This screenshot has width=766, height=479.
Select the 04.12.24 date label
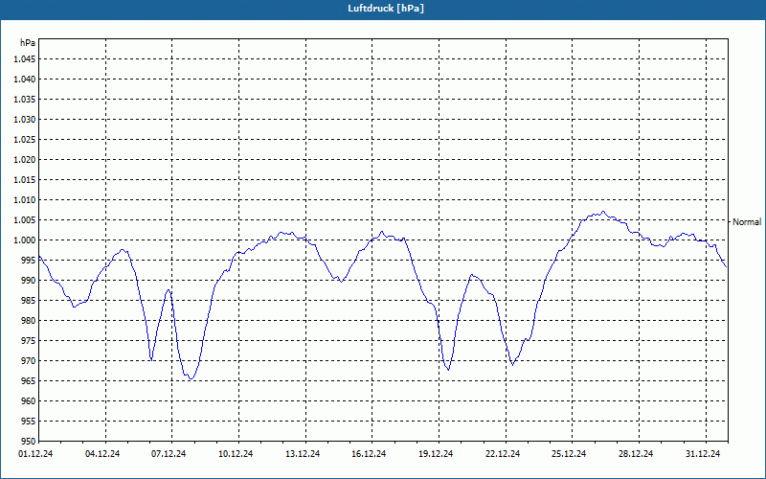[x=102, y=454]
